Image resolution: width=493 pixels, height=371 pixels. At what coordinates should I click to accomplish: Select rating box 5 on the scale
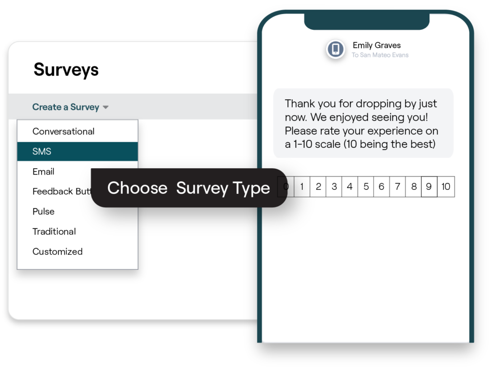point(365,186)
